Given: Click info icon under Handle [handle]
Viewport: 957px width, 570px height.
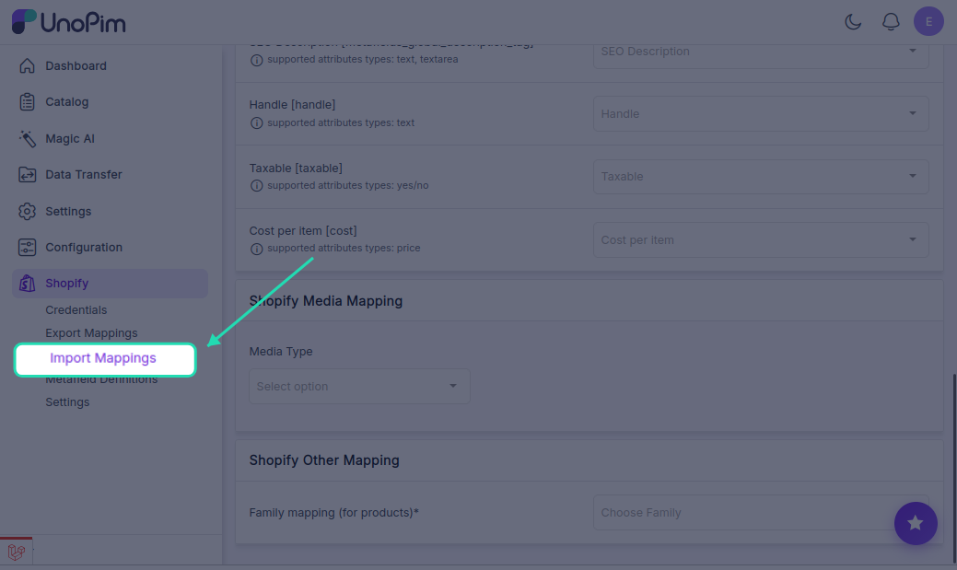Looking at the screenshot, I should 256,123.
